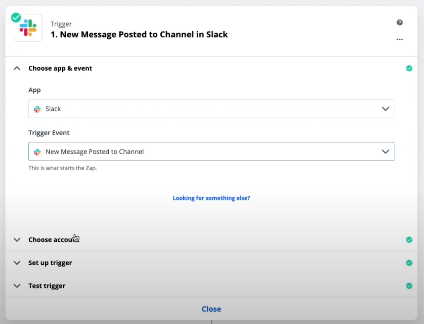Viewport: 424px width, 324px height.
Task: Open the App dropdown arrow
Action: coord(385,109)
